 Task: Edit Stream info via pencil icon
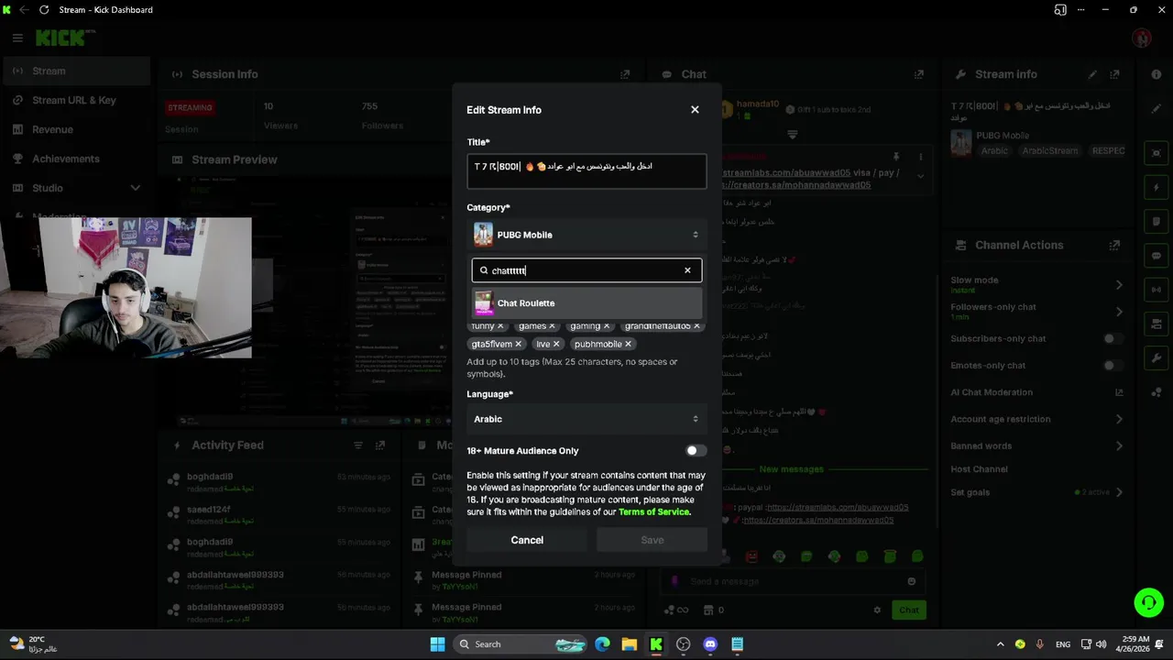[1092, 74]
